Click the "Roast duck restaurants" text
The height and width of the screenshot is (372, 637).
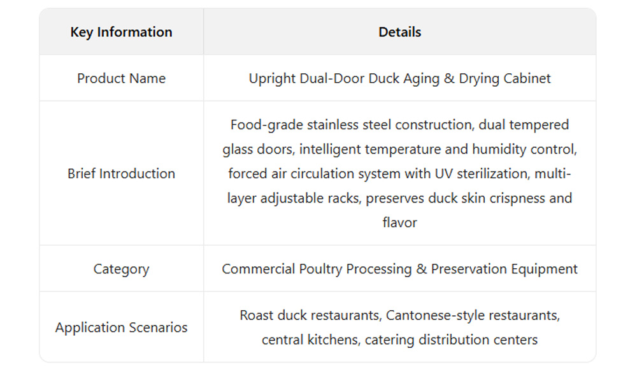[309, 315]
